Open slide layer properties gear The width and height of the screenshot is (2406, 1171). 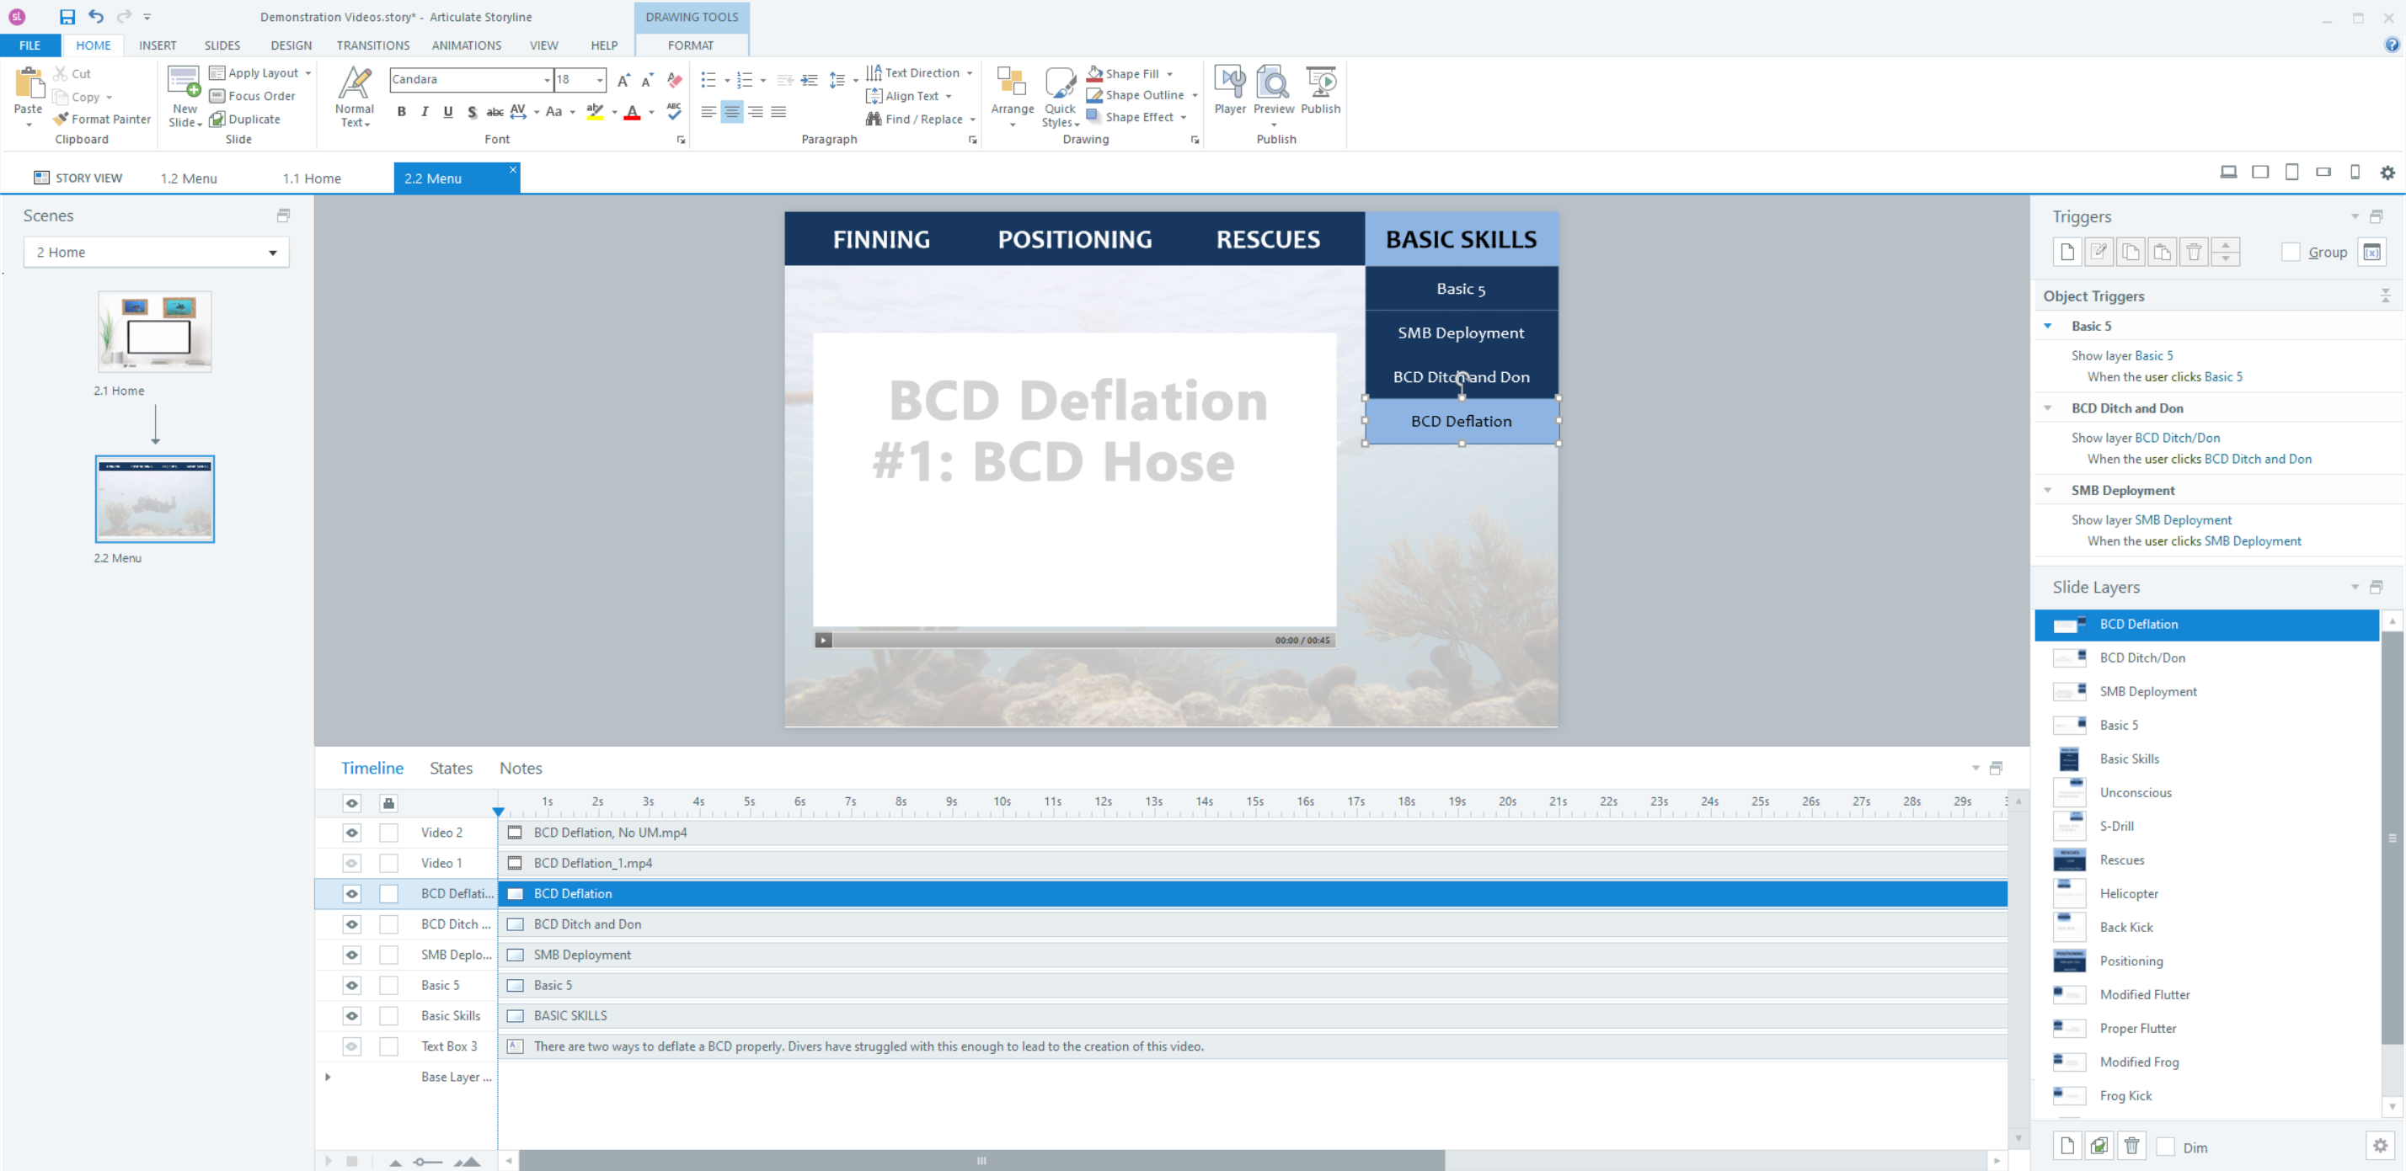pyautogui.click(x=2380, y=1146)
